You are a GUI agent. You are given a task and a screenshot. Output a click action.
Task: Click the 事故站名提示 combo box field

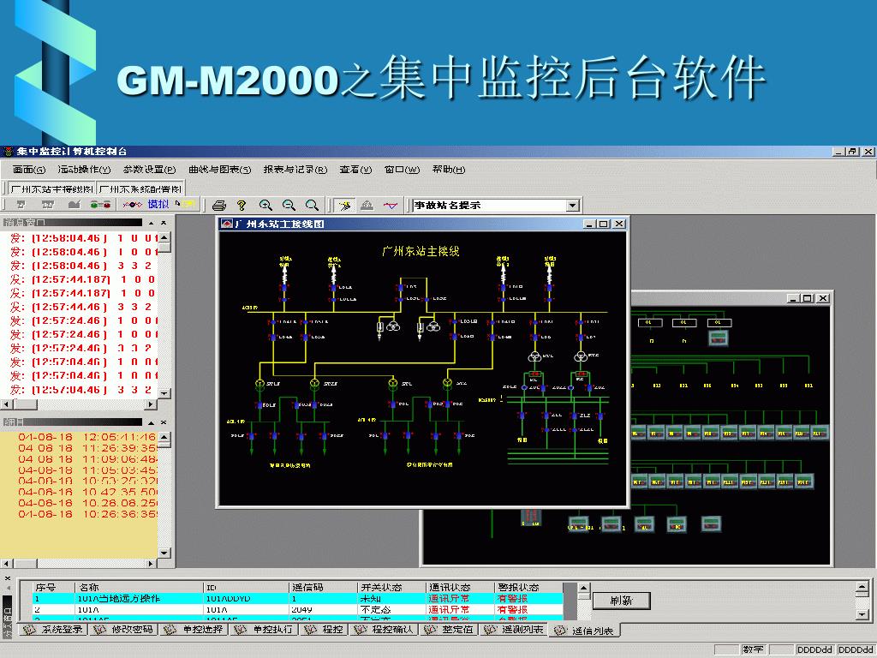[489, 206]
